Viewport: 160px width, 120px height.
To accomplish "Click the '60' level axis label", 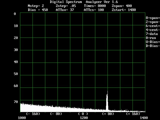I will click(16, 86).
